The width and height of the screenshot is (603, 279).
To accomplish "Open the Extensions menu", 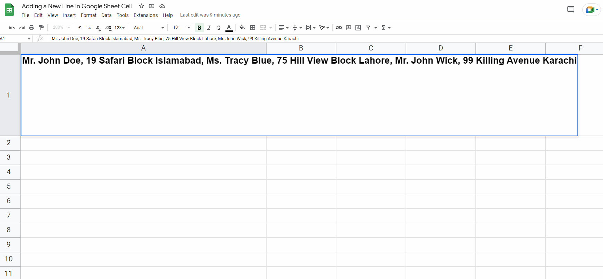I will point(146,15).
